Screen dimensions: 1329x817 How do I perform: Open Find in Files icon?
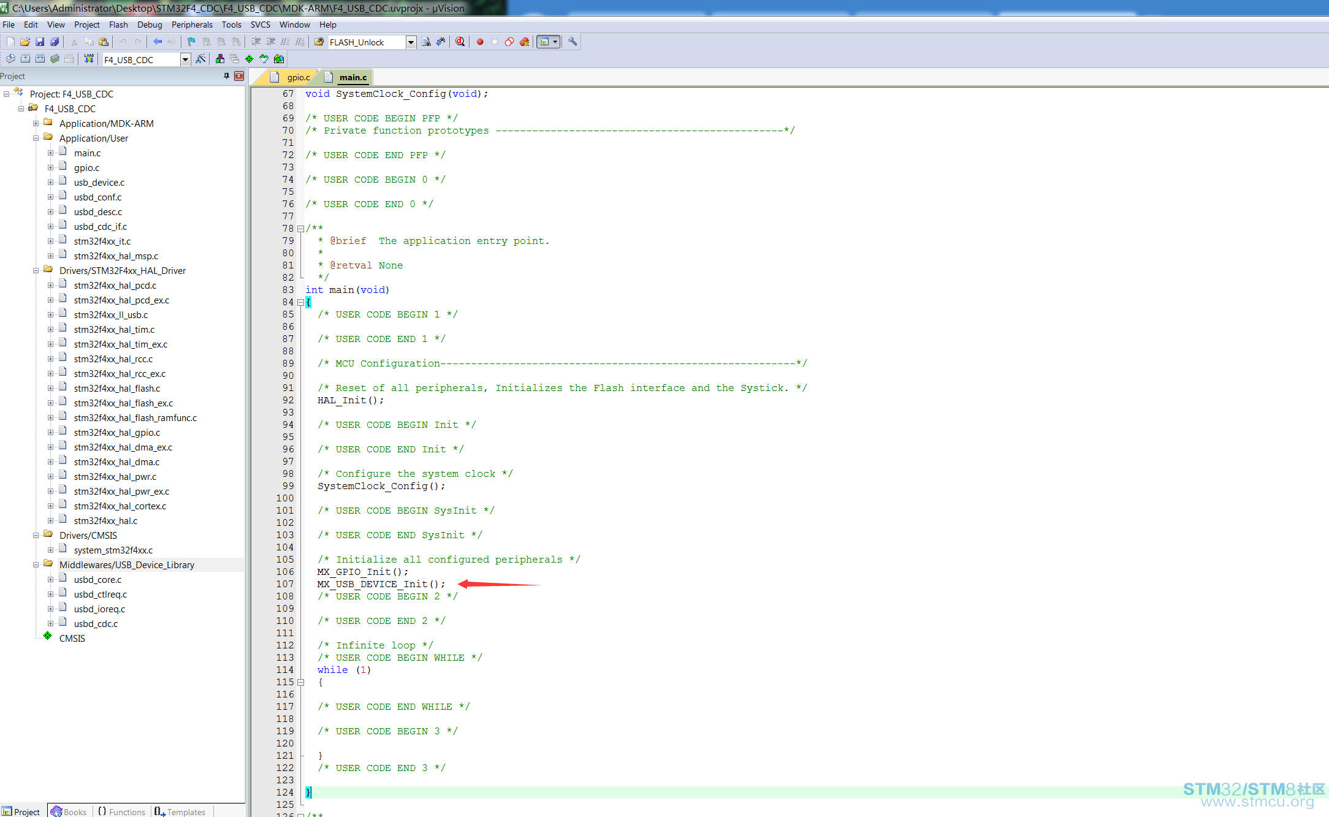point(319,42)
